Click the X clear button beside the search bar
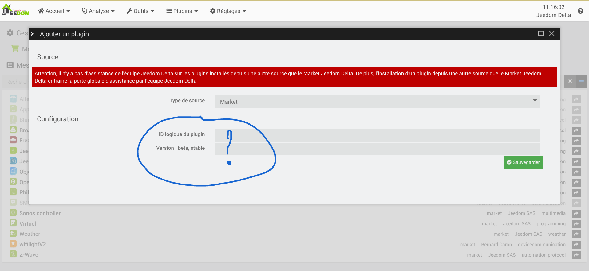Viewport: 589px width, 271px height. coord(570,81)
